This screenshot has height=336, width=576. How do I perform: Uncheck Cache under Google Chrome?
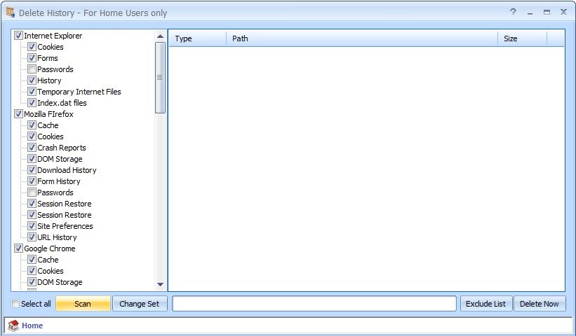tap(32, 260)
